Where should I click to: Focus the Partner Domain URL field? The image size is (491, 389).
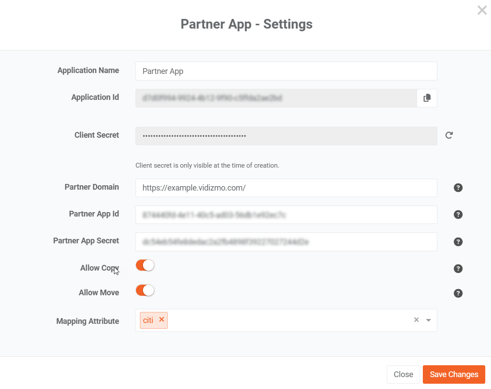coord(286,188)
